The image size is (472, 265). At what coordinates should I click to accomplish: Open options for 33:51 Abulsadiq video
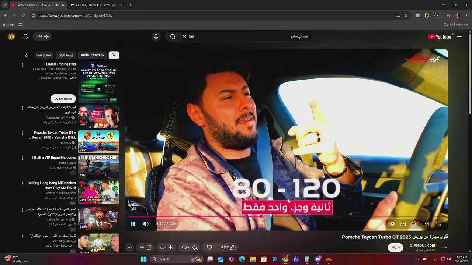(x=22, y=210)
